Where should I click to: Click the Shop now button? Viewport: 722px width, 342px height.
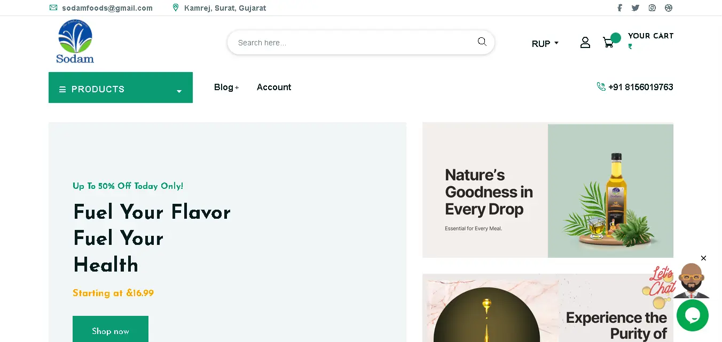click(x=111, y=331)
